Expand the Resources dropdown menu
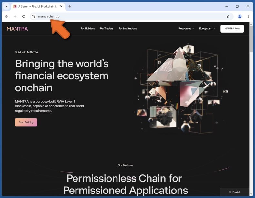The image size is (255, 198). point(186,29)
